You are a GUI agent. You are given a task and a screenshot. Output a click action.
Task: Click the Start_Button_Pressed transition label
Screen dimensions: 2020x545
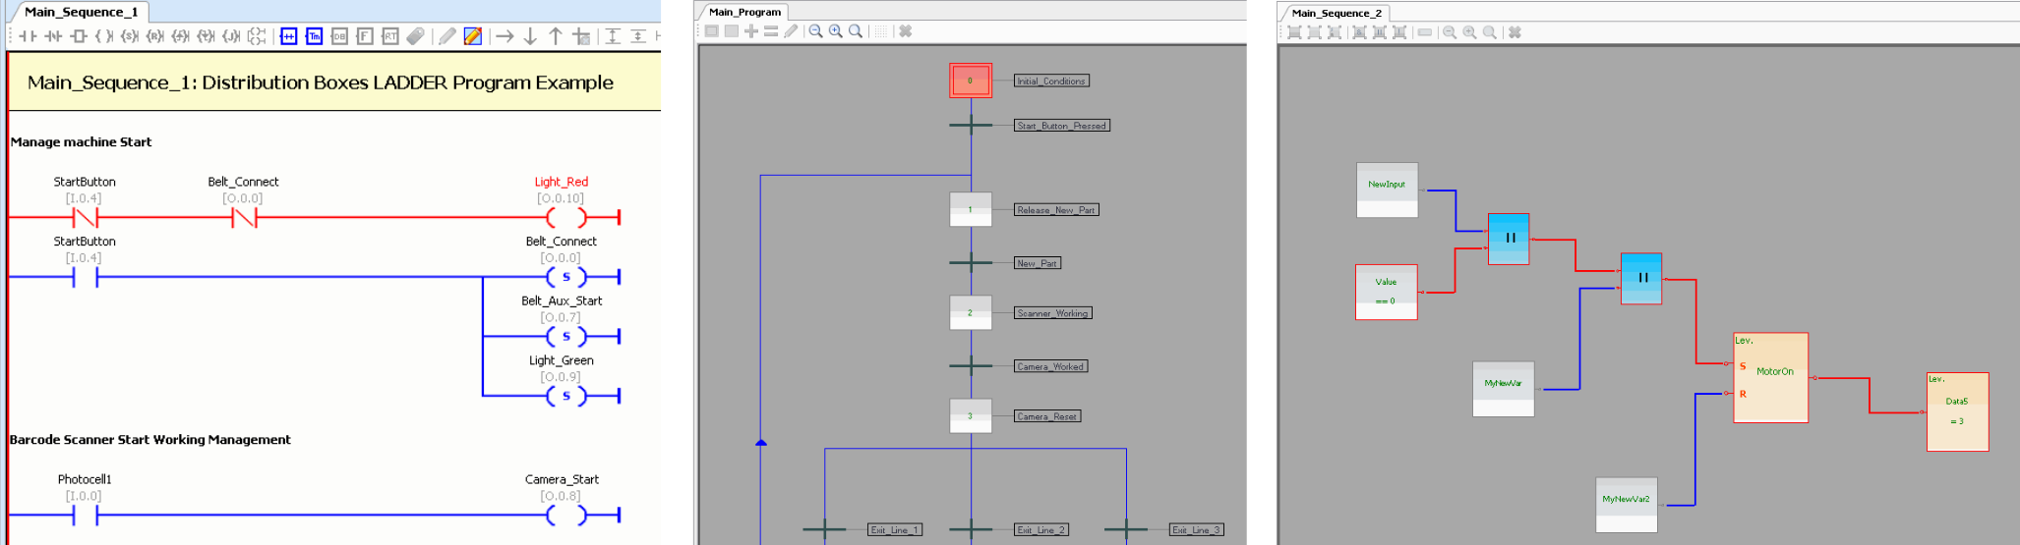click(x=1061, y=126)
